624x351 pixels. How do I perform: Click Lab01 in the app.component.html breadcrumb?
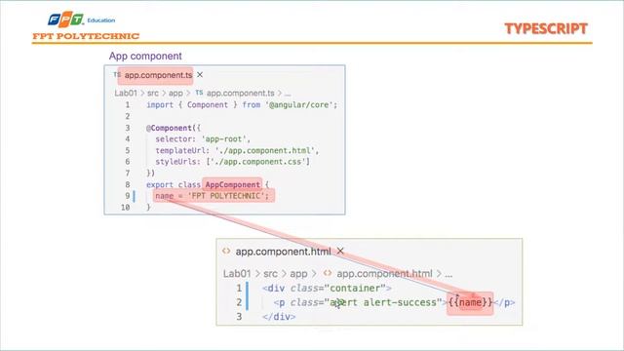pyautogui.click(x=237, y=273)
